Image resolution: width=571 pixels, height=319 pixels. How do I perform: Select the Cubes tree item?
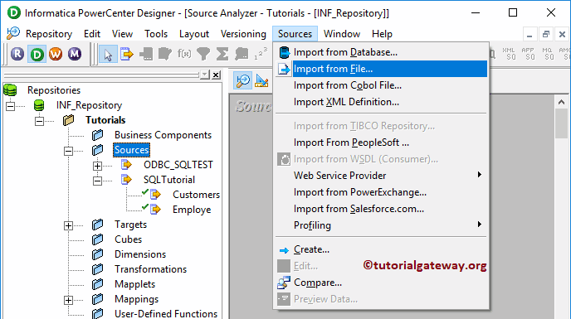(x=128, y=239)
